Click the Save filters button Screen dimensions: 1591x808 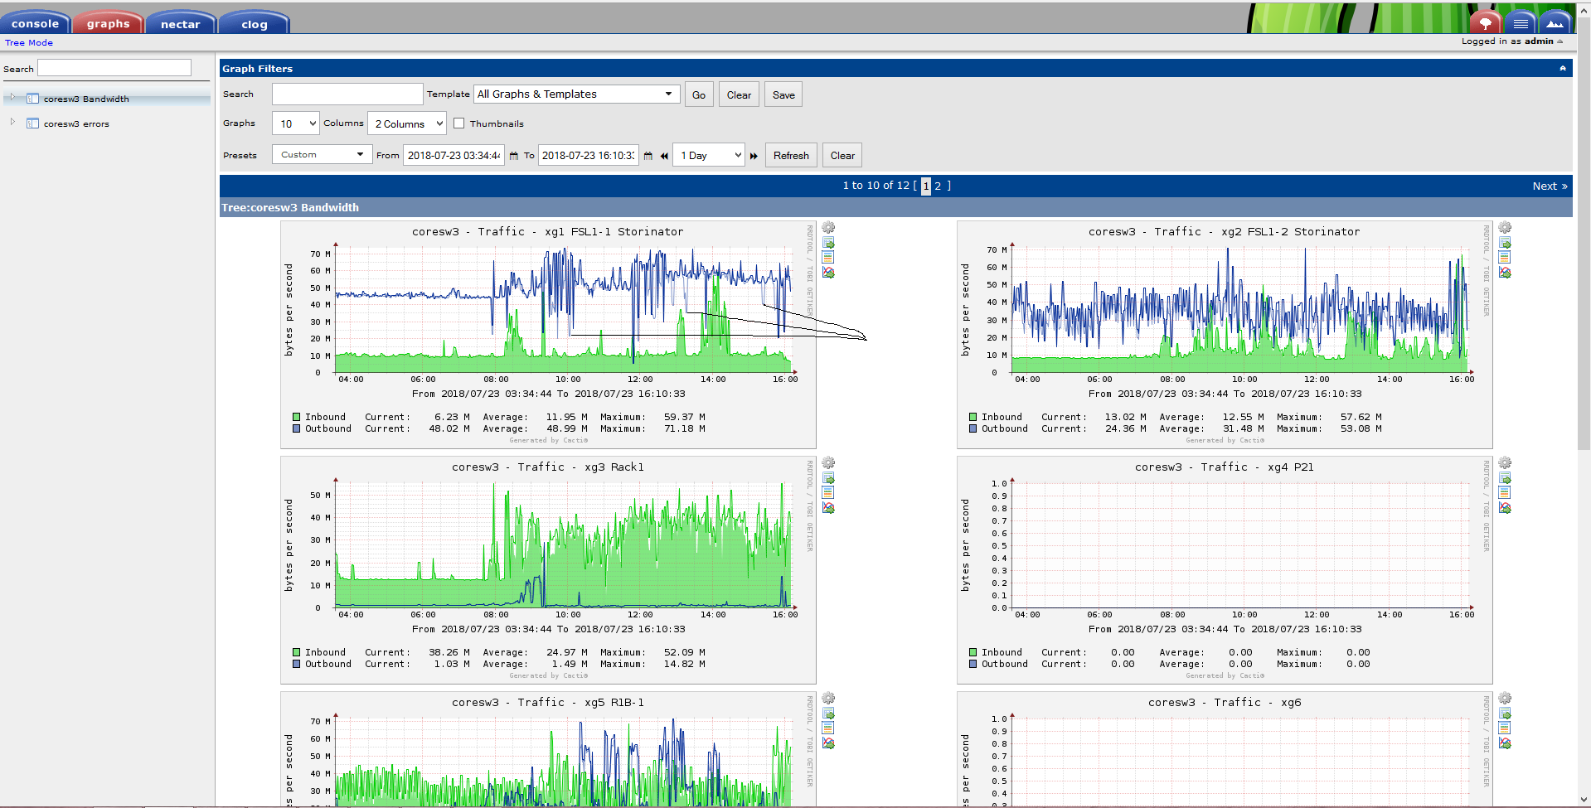pos(783,94)
